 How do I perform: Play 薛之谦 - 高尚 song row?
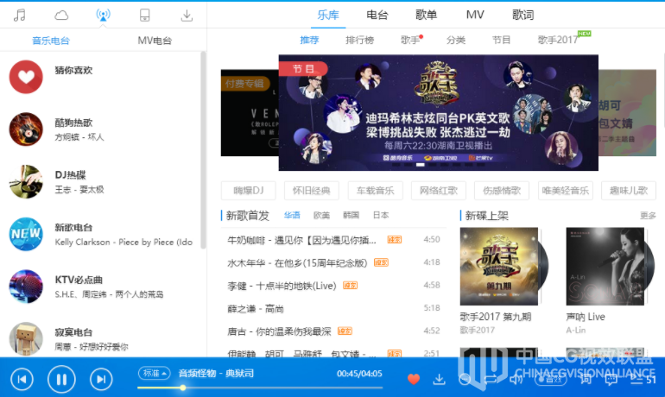click(333, 308)
